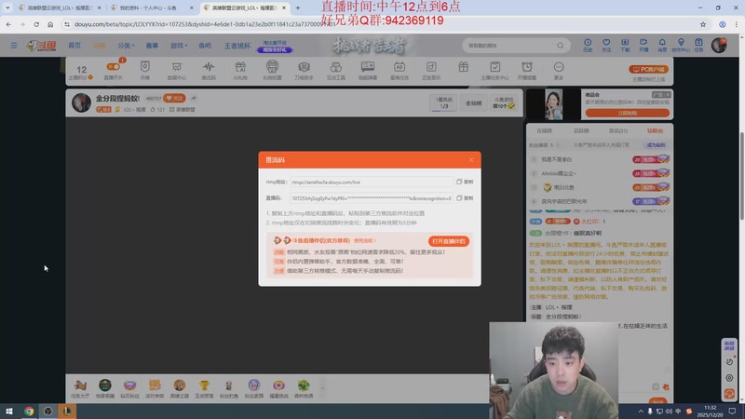Open Chrome from the taskbar

point(29,411)
